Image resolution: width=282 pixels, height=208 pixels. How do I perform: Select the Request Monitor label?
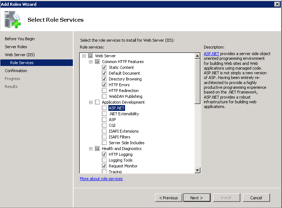click(x=123, y=166)
